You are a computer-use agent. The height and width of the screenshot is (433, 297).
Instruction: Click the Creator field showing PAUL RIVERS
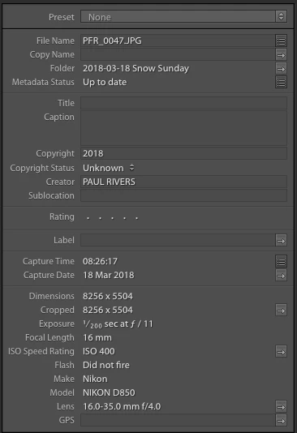pyautogui.click(x=183, y=182)
